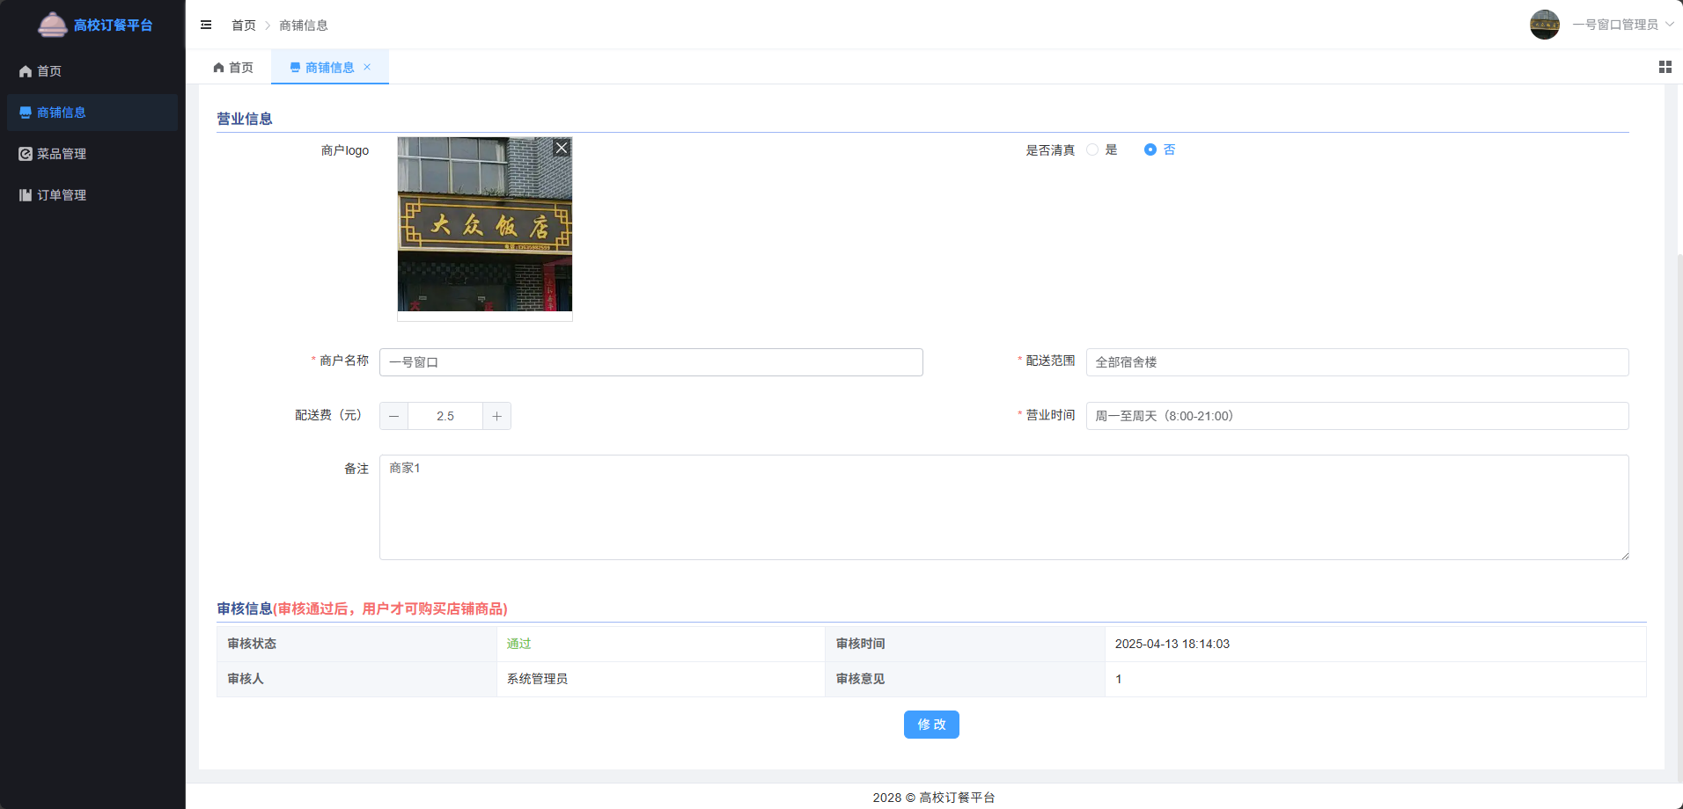Click the 商户名称 input field
1683x809 pixels.
click(x=650, y=361)
